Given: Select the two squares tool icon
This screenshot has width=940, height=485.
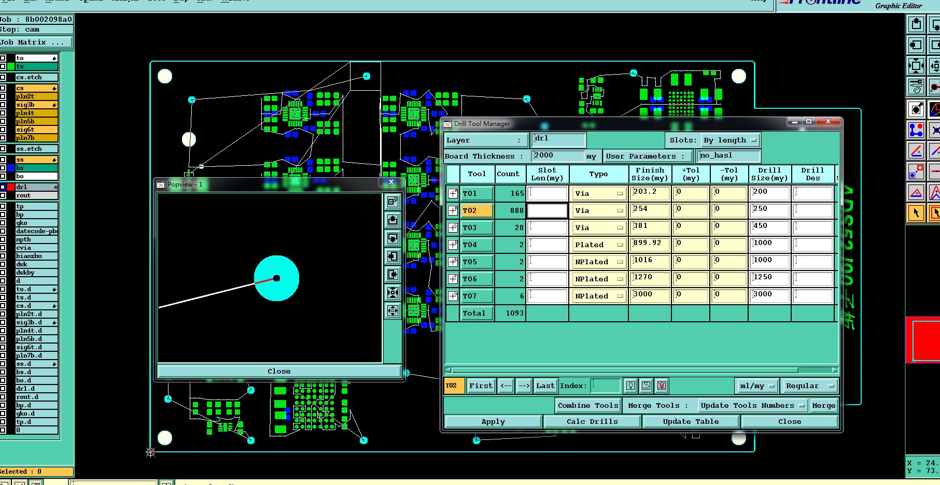Looking at the screenshot, I should coord(916,172).
